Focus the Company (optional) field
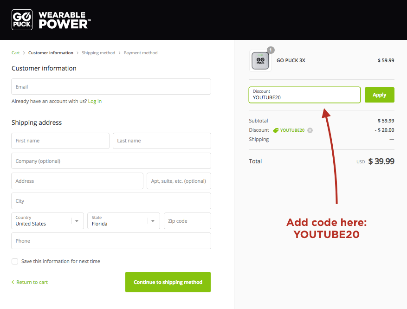 [x=111, y=161]
